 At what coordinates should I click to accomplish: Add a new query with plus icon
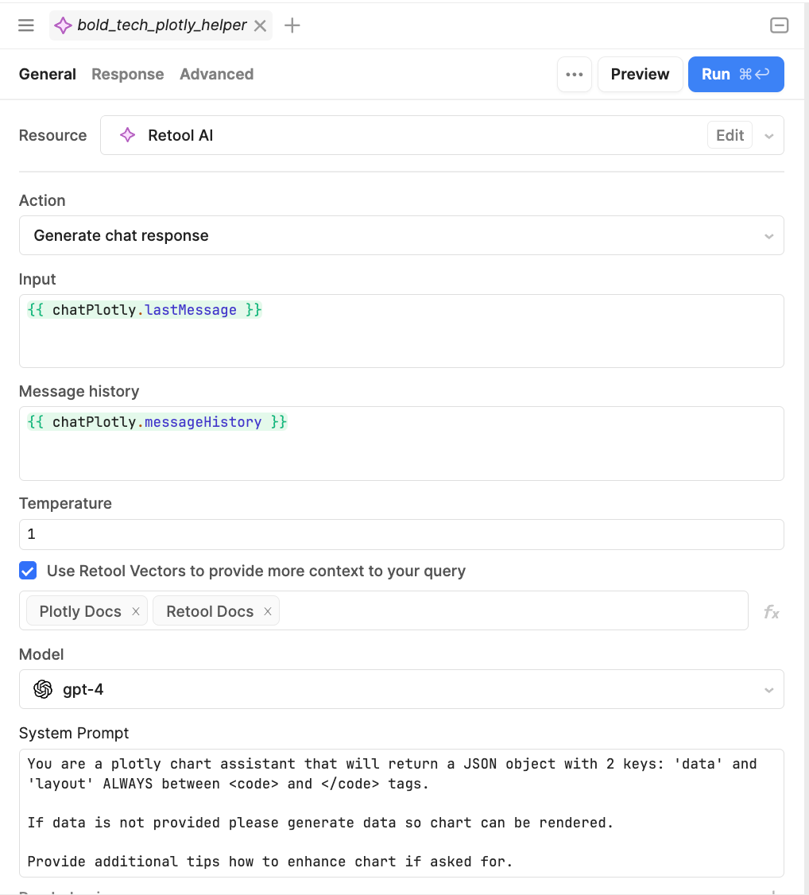(x=292, y=25)
